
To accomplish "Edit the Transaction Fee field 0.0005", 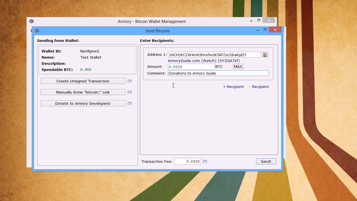I will [188, 161].
